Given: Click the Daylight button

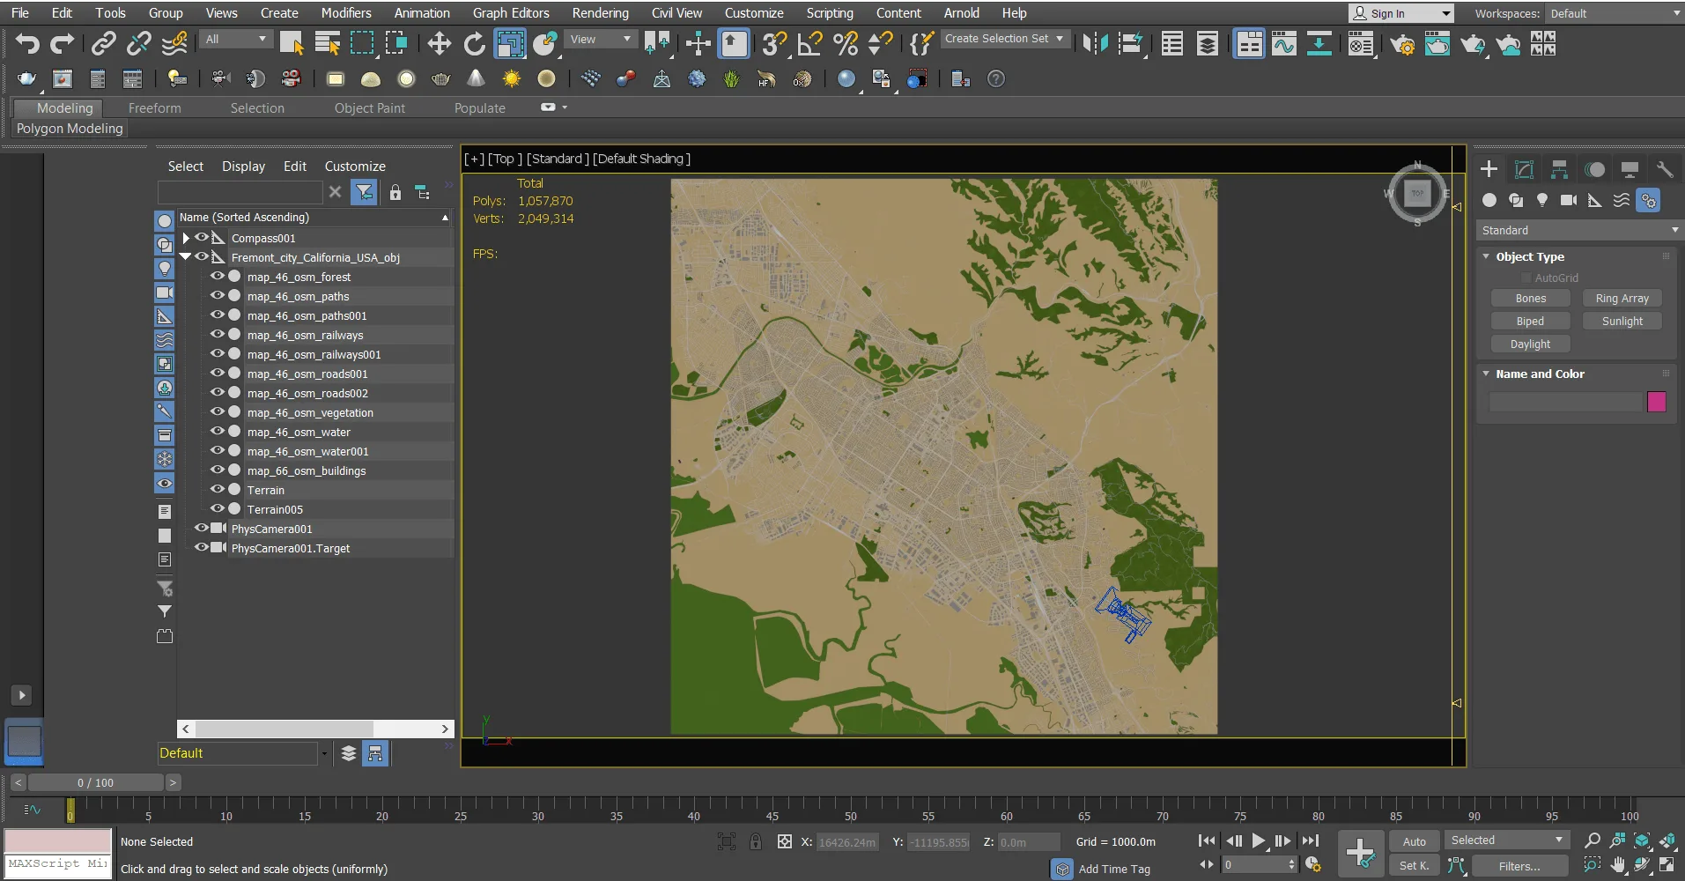Looking at the screenshot, I should tap(1530, 344).
